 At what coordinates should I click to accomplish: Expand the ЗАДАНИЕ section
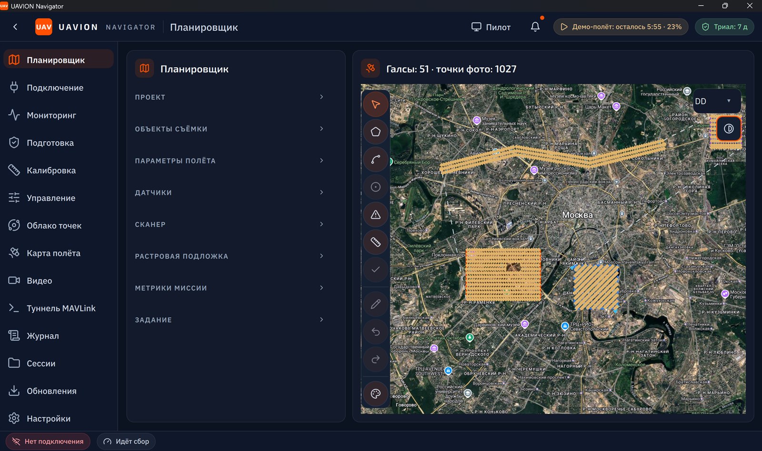point(230,320)
